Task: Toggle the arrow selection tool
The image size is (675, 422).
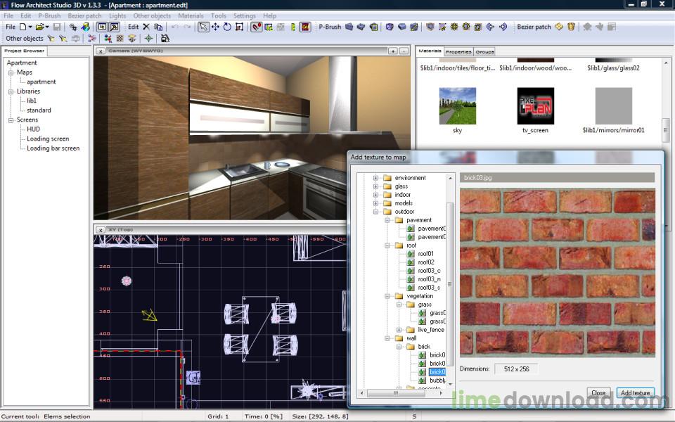Action: click(x=203, y=27)
